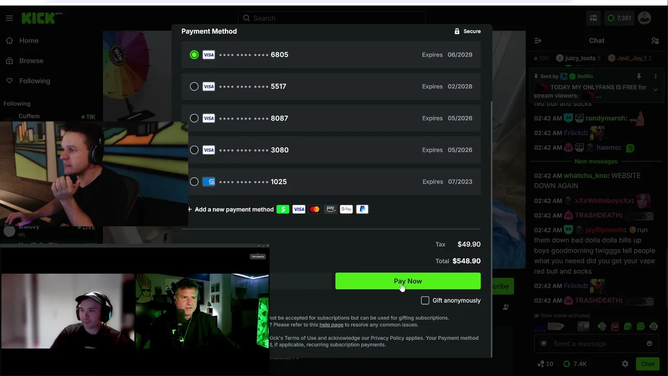The height and width of the screenshot is (376, 668).
Task: Select the Visa card ending in 5517
Action: coord(331,87)
